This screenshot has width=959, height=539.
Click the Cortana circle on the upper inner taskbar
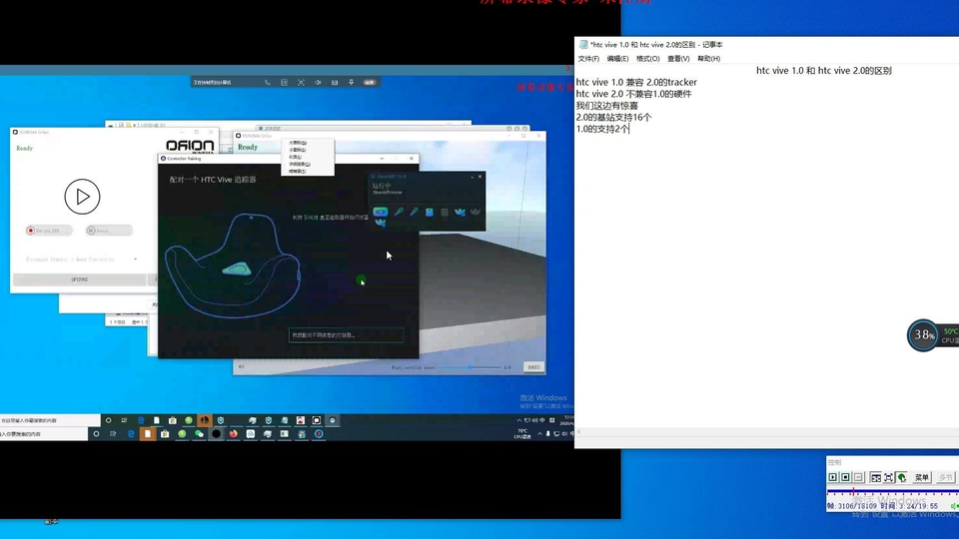[108, 420]
